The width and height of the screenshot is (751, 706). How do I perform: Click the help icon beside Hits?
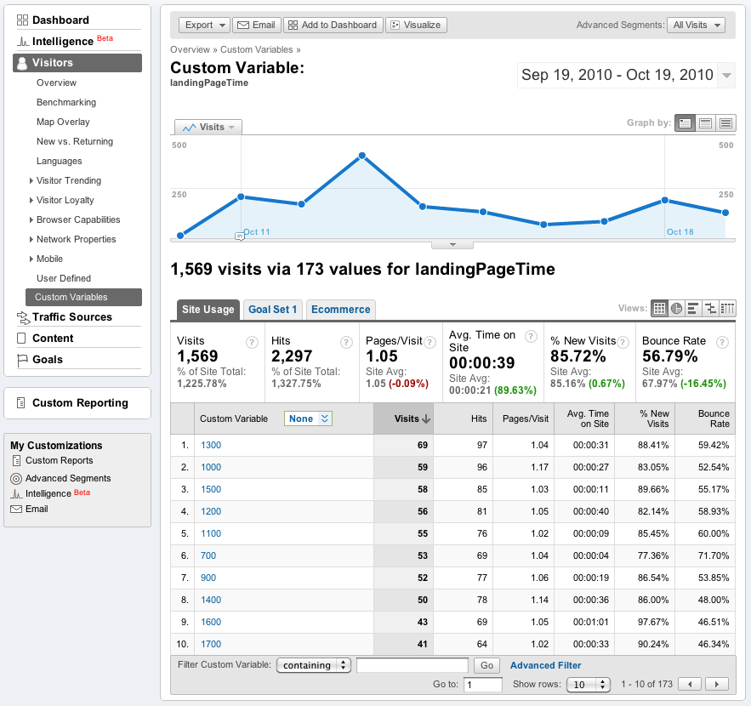click(x=346, y=342)
